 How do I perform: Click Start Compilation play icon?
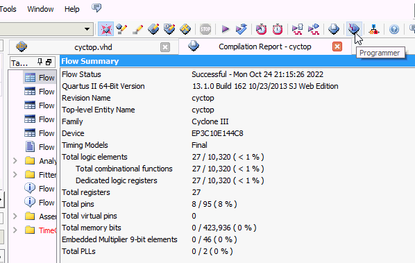(226, 29)
